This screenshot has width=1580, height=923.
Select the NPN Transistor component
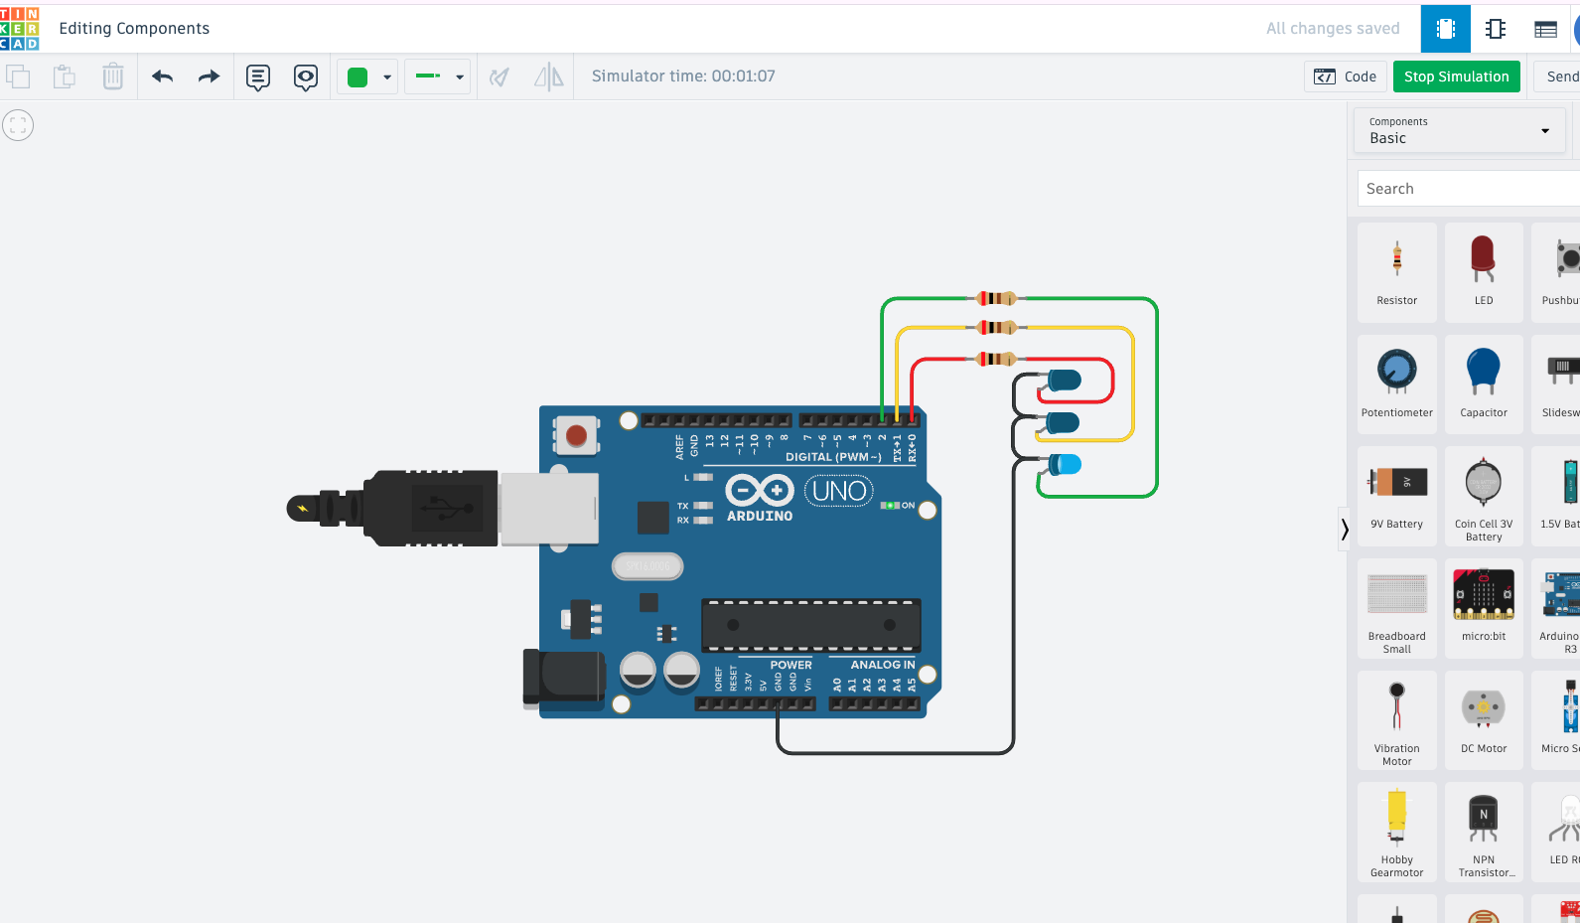pos(1484,832)
